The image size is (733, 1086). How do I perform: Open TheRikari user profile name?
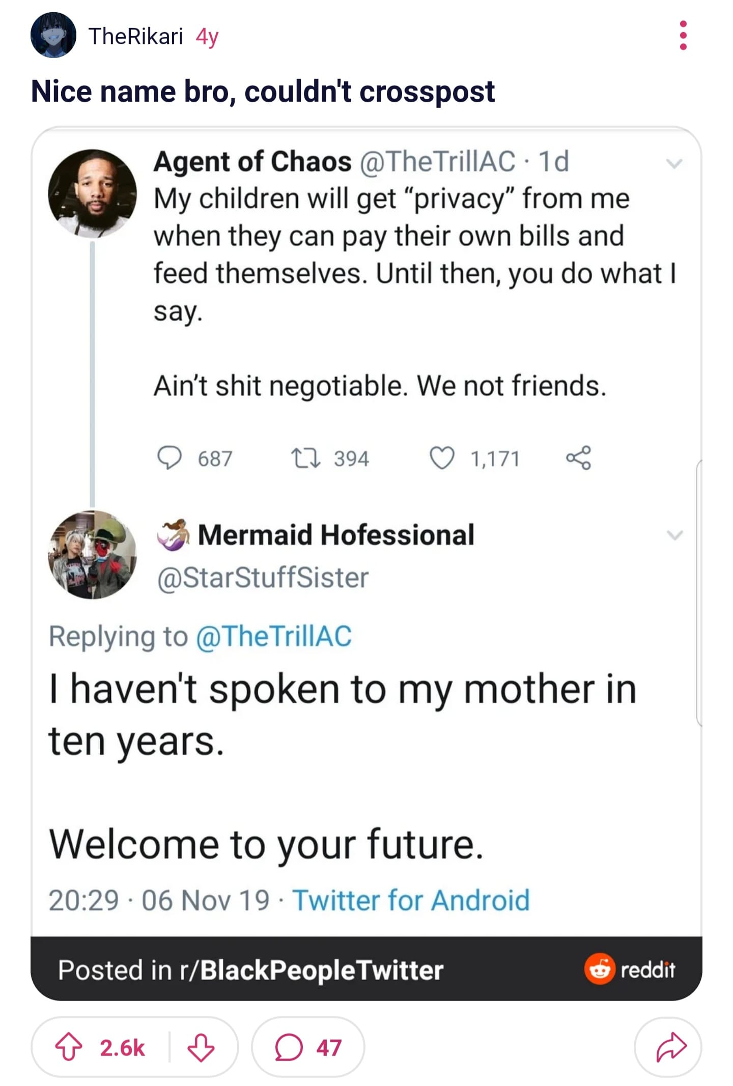coord(135,36)
